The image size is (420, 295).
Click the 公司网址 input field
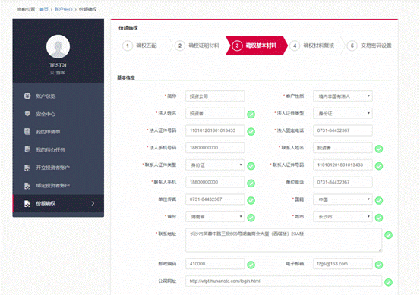[x=283, y=281]
